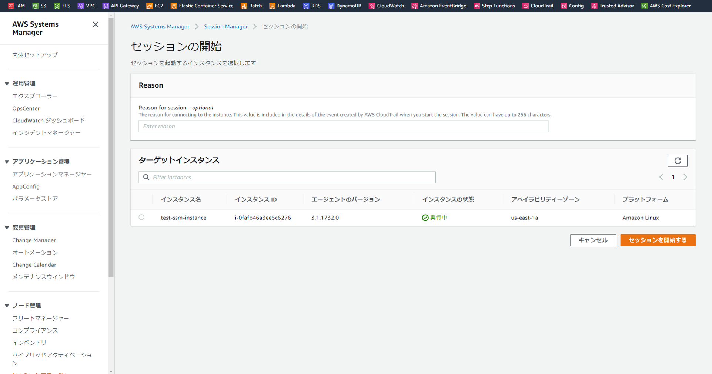Image resolution: width=712 pixels, height=374 pixels.
Task: Open OpsCenter from the sidebar
Action: click(x=26, y=108)
